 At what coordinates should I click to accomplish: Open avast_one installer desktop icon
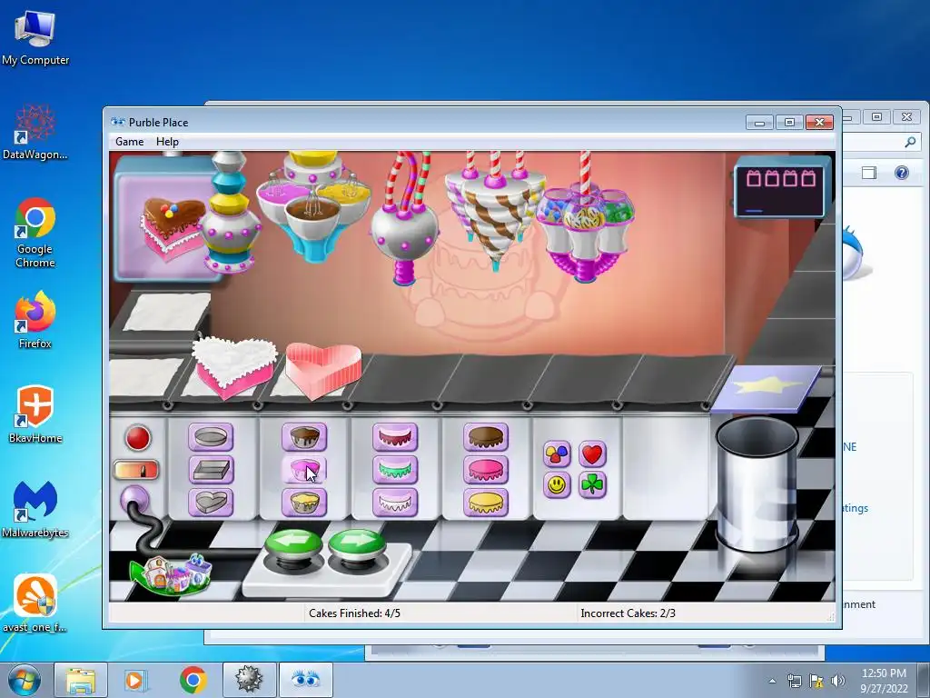coord(35,603)
